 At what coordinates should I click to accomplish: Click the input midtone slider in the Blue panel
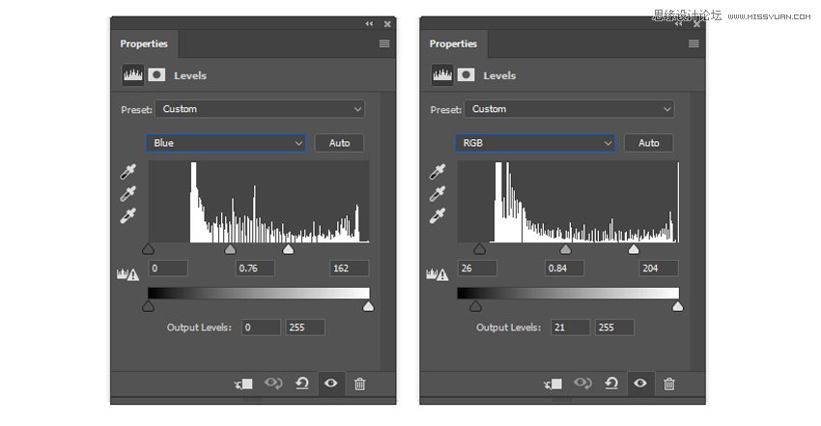pyautogui.click(x=231, y=249)
